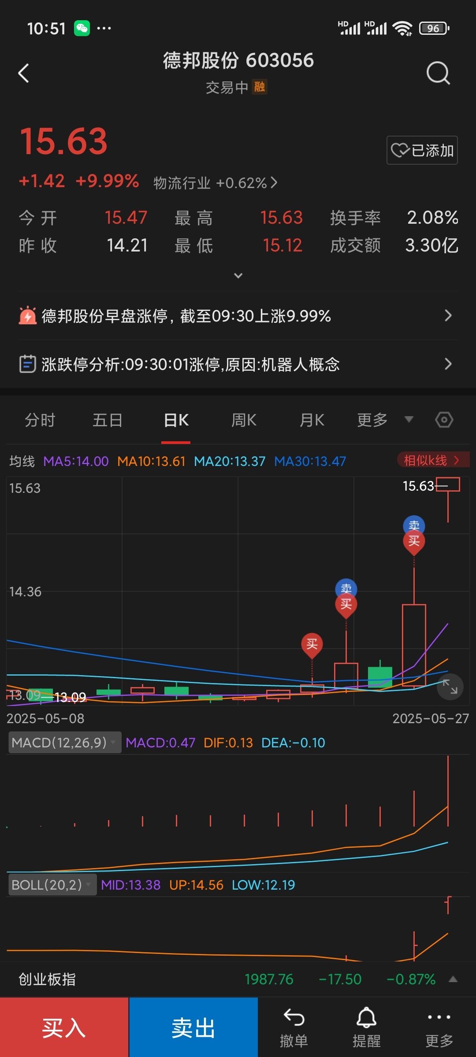Tap the blue 卖出 sell button
Screen dimensions: 476x1057
(x=193, y=1027)
